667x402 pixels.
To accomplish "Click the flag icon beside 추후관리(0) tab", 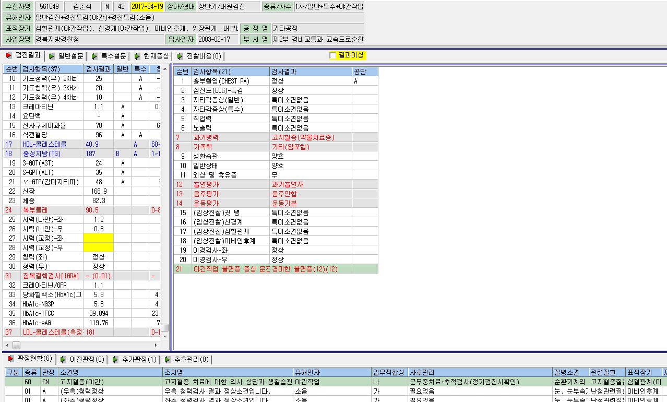I will click(x=168, y=359).
